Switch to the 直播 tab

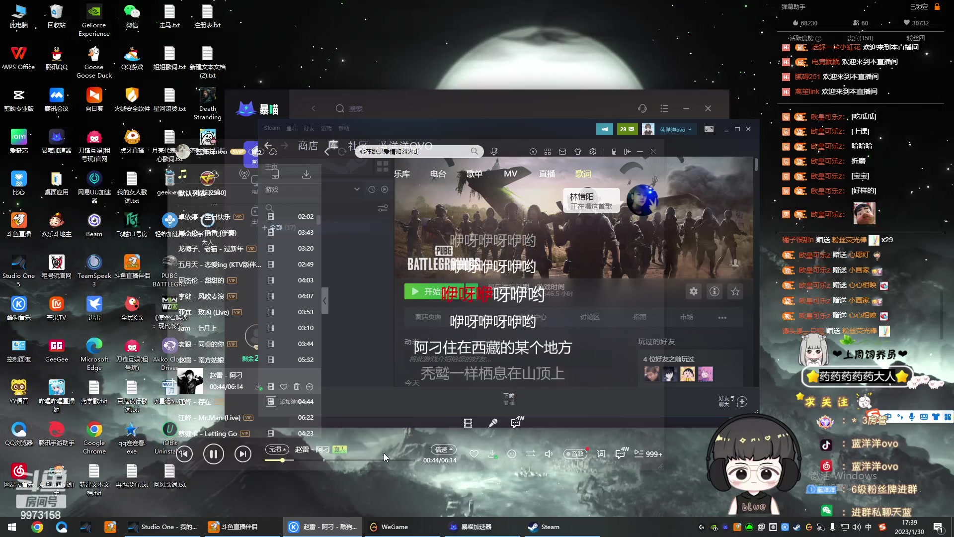[547, 174]
